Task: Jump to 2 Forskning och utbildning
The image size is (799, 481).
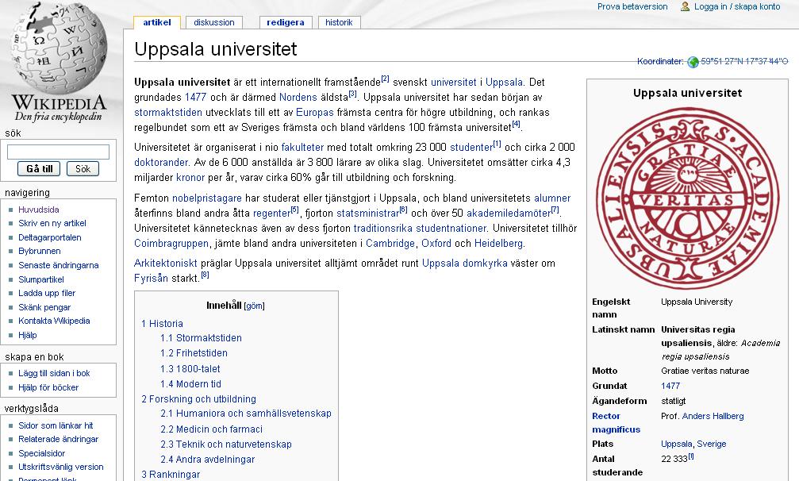Action: (198, 399)
